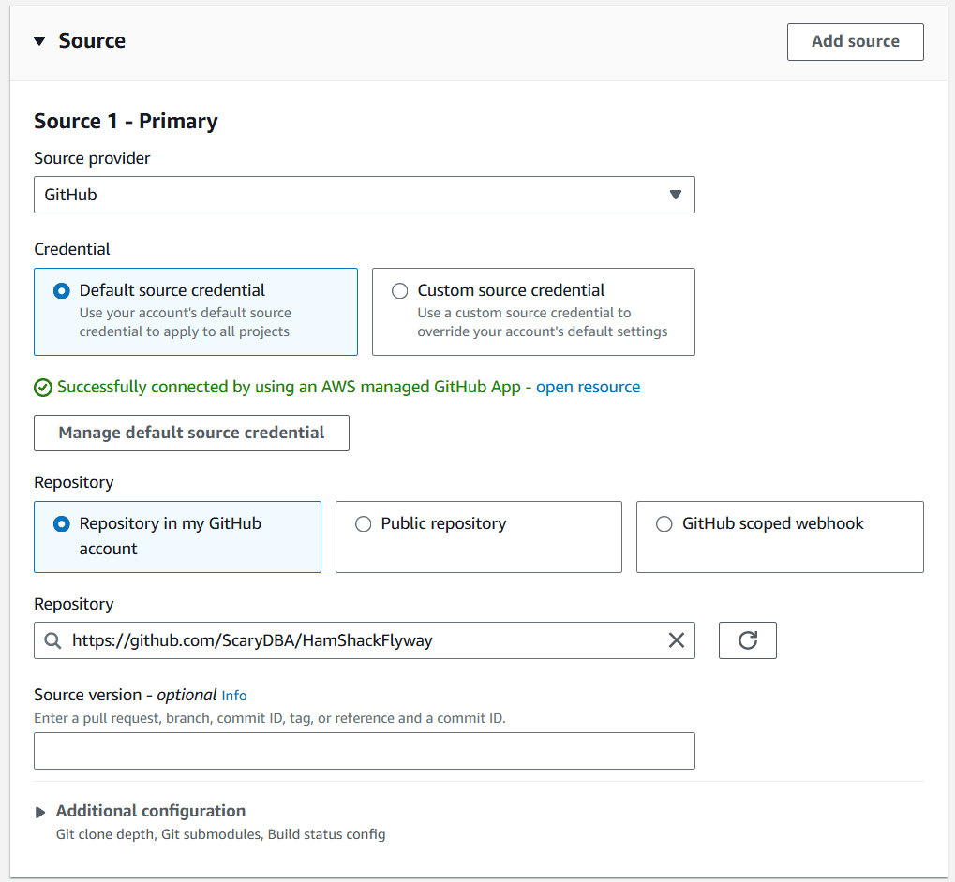Choose Repository in my GitHub account
The height and width of the screenshot is (882, 955).
(62, 524)
